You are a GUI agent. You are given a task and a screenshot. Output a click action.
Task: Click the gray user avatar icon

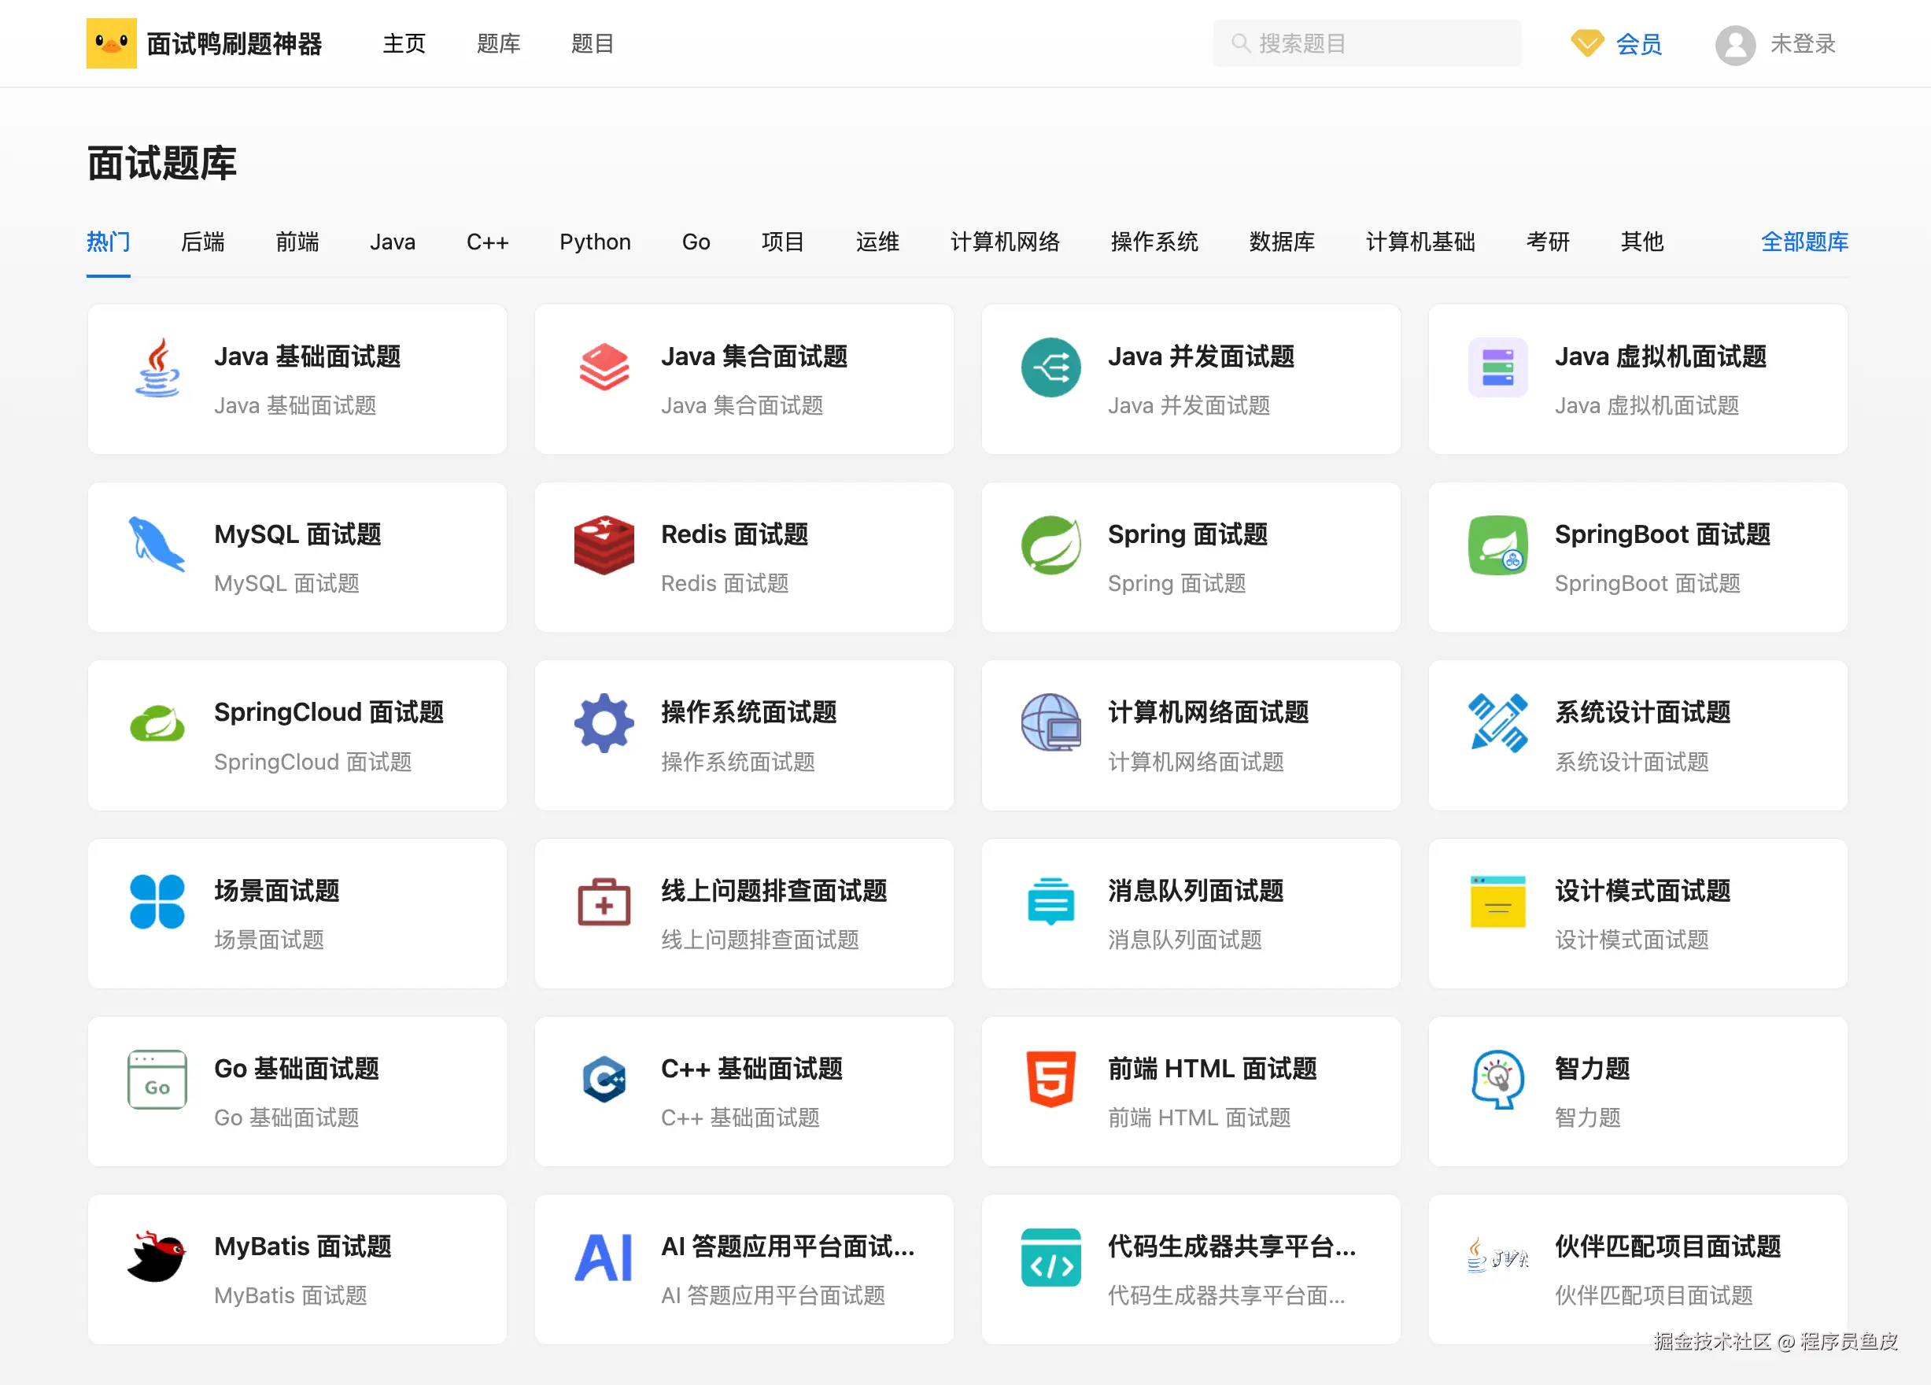tap(1734, 44)
